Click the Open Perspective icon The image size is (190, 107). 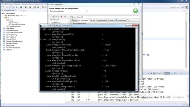pos(183,7)
